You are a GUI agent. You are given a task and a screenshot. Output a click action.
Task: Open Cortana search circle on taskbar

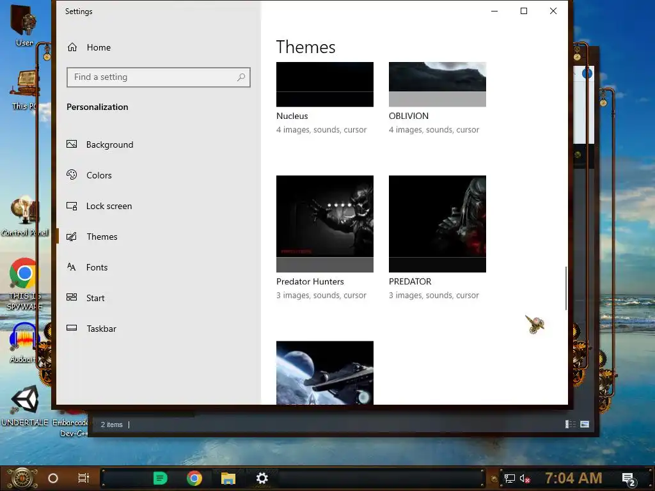click(x=53, y=478)
